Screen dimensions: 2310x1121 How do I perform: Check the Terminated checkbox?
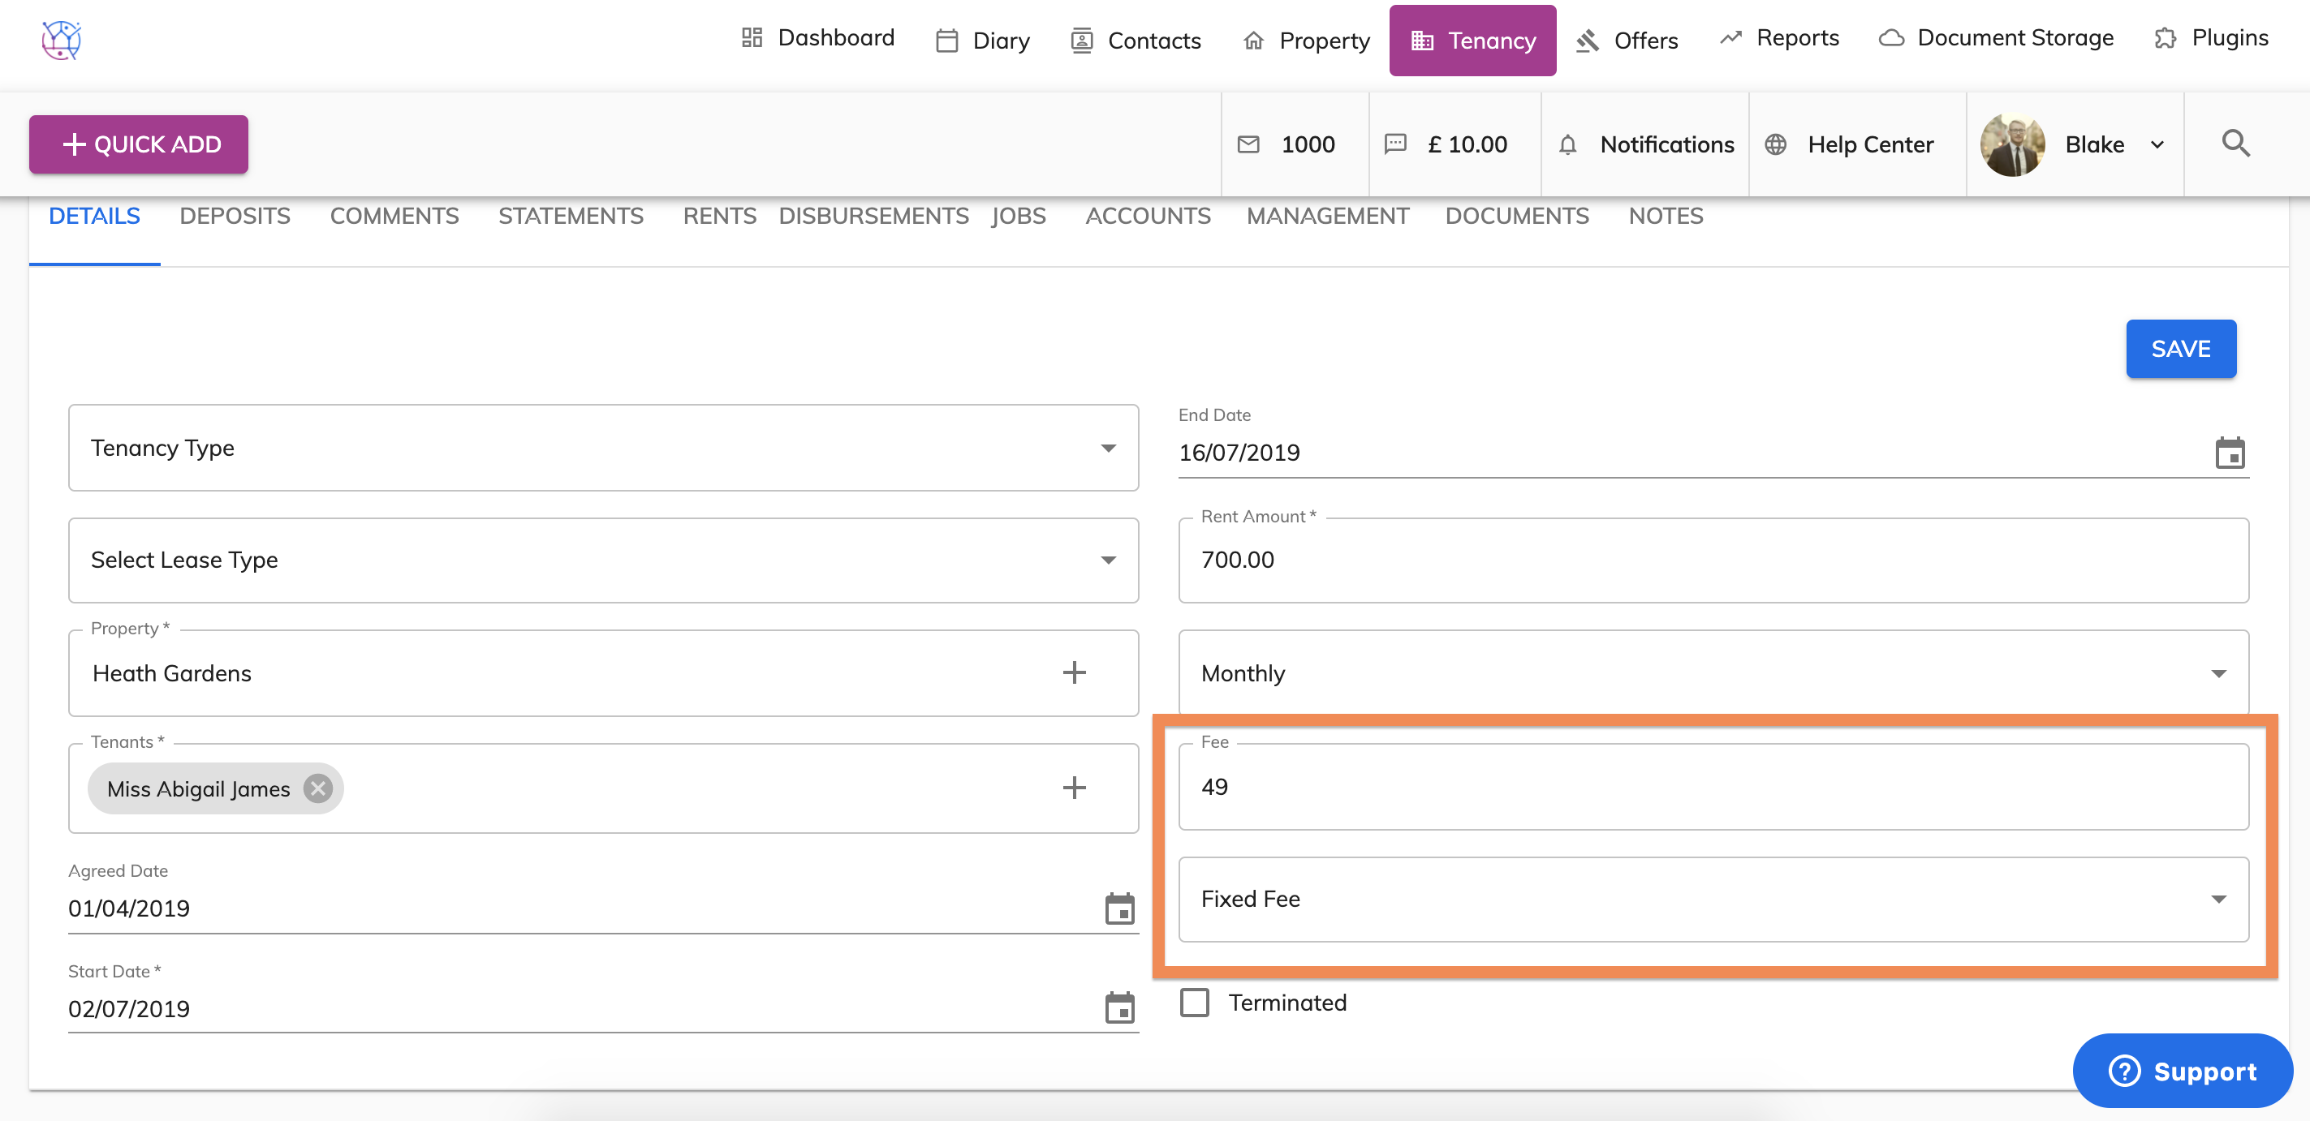(x=1195, y=1003)
